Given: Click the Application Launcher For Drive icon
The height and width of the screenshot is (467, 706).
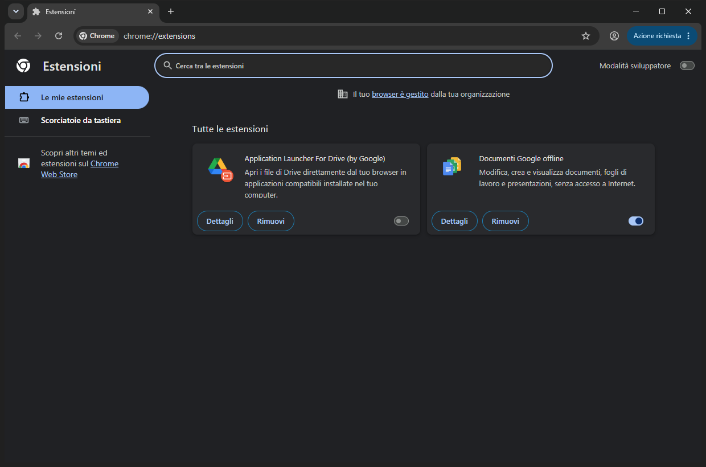Looking at the screenshot, I should tap(220, 169).
